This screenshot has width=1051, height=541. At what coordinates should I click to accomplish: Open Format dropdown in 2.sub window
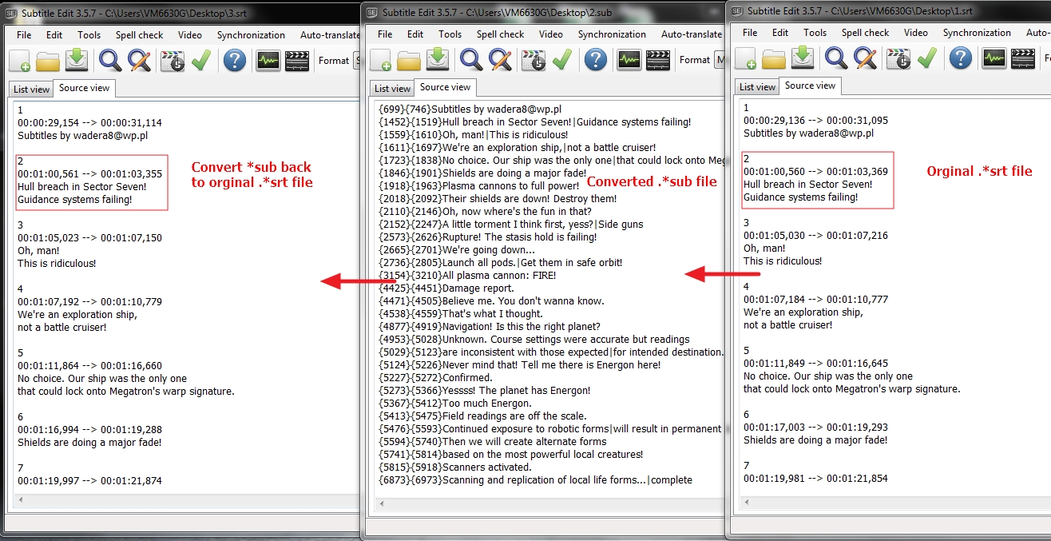720,60
